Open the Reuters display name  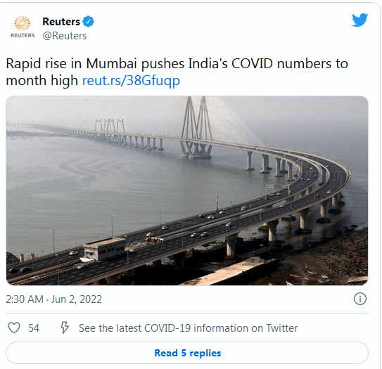click(x=61, y=22)
